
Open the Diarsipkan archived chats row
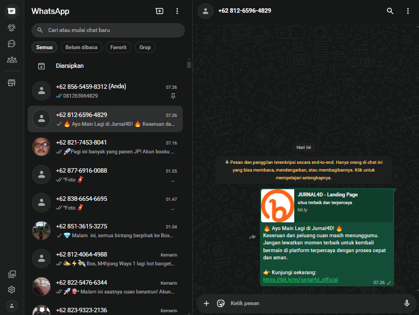[x=105, y=66]
